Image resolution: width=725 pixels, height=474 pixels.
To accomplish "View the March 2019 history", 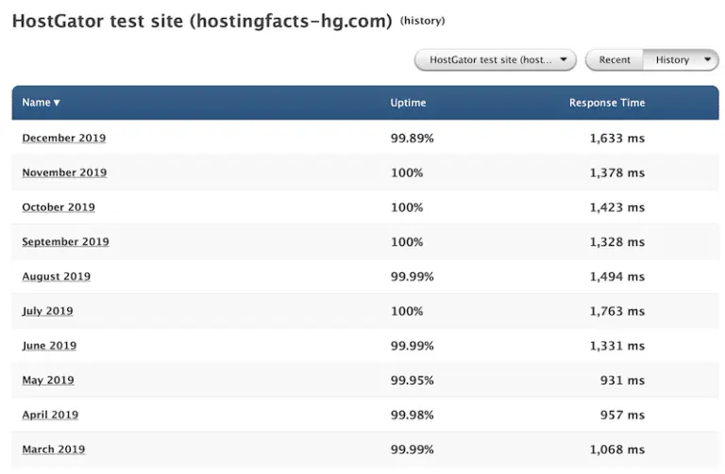I will [53, 449].
